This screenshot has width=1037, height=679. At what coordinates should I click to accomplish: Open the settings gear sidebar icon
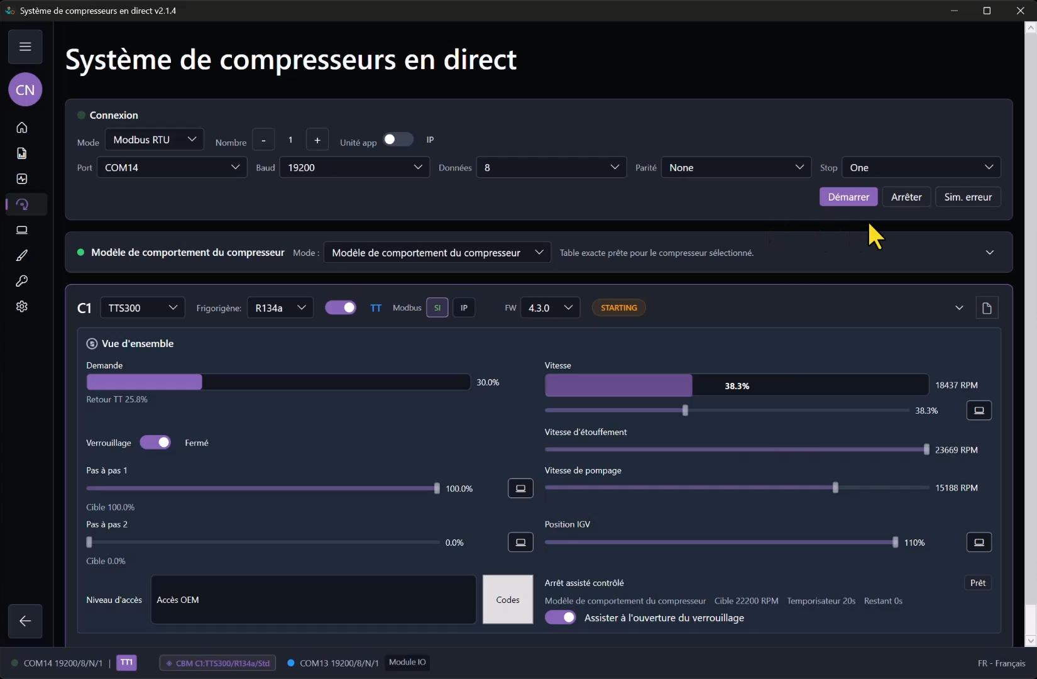click(22, 307)
